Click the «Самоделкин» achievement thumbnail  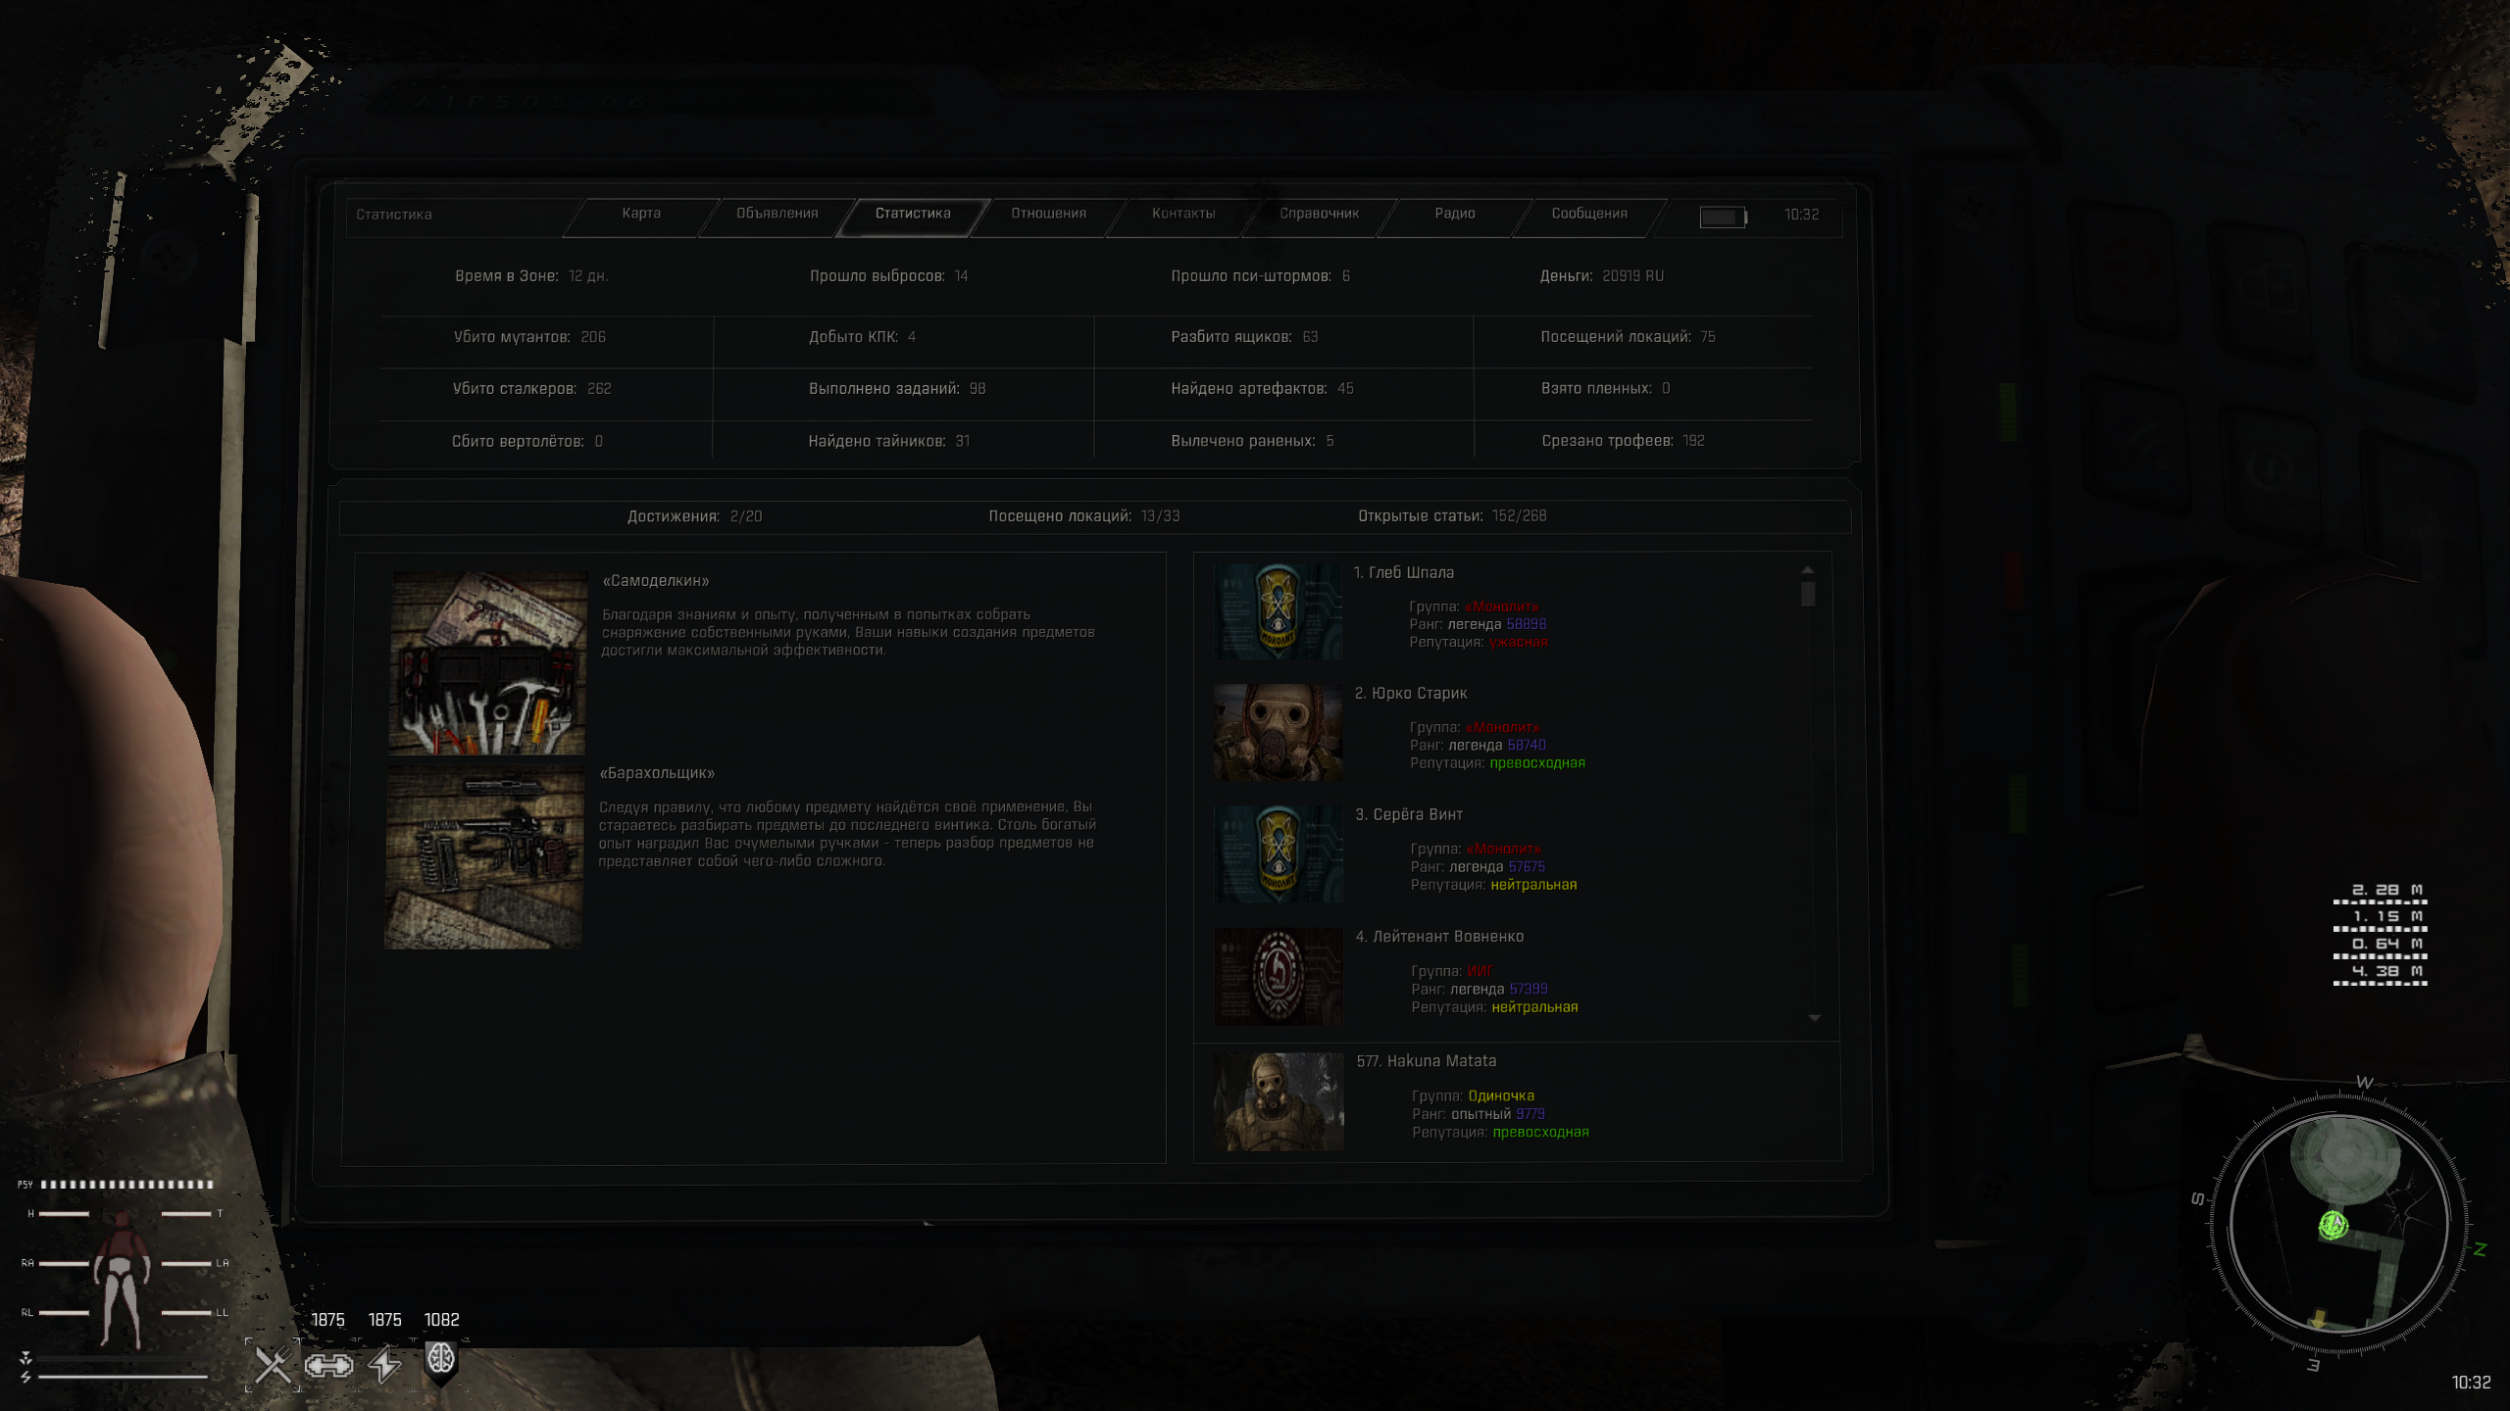[487, 663]
